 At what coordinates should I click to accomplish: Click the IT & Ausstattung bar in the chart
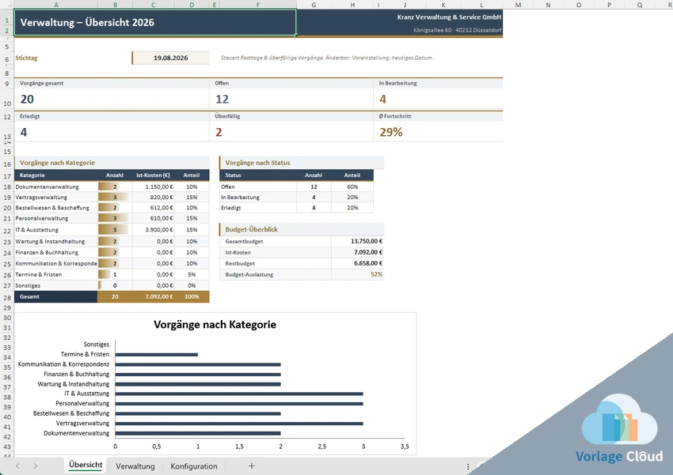[x=239, y=394]
